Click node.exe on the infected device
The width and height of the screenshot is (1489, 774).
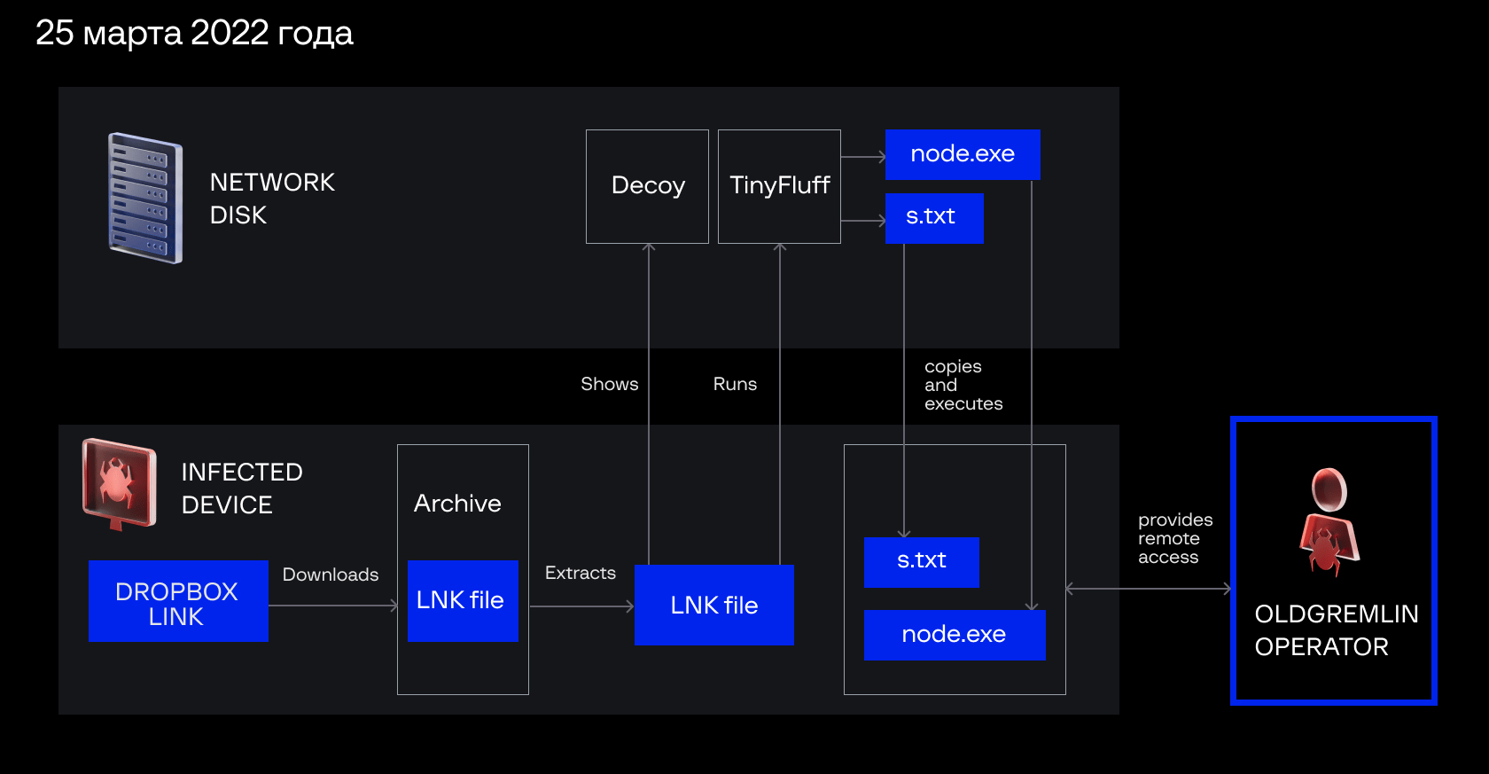(x=954, y=635)
